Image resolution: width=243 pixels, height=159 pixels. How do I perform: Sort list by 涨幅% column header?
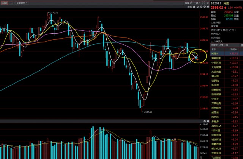coord(234,49)
